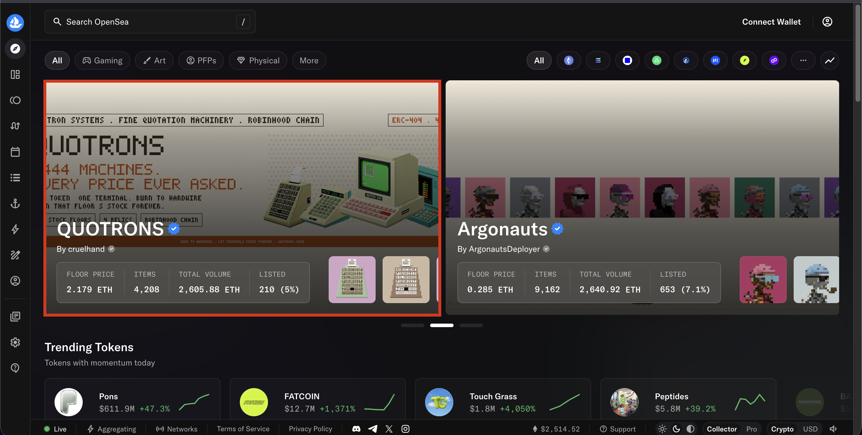Select the Gaming category tab

coord(102,61)
